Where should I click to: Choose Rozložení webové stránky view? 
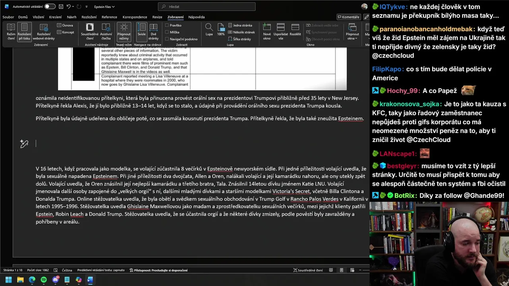click(x=44, y=32)
